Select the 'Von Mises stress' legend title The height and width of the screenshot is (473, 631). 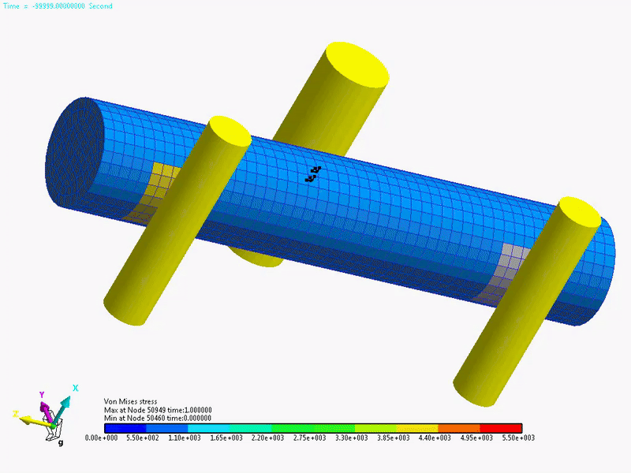[x=130, y=401]
